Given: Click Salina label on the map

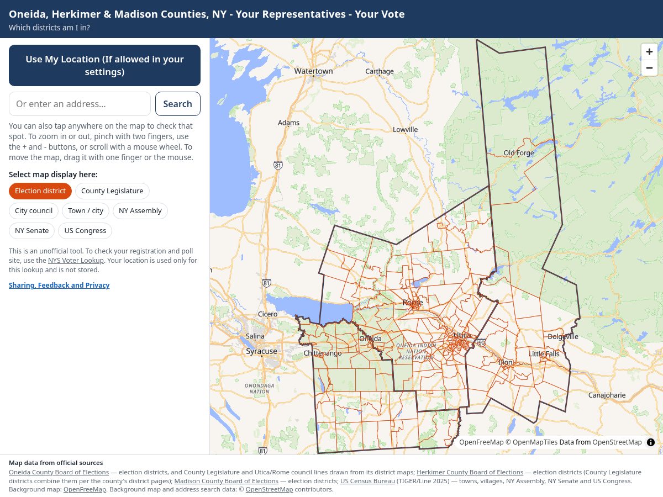Looking at the screenshot, I should point(255,336).
